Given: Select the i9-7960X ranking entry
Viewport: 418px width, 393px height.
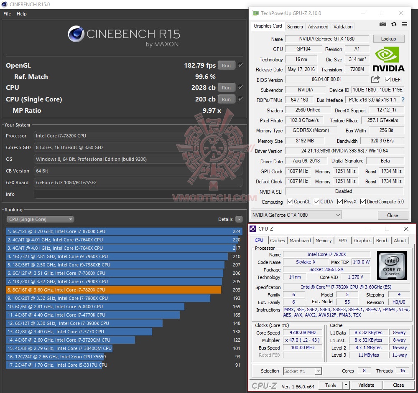Looking at the screenshot, I should coord(117,256).
